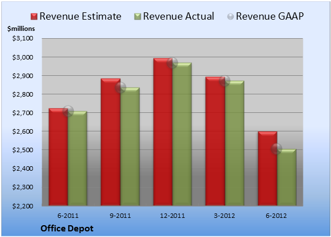Click the 6-2012 quarter label
This screenshot has height=237, width=331.
(x=276, y=216)
